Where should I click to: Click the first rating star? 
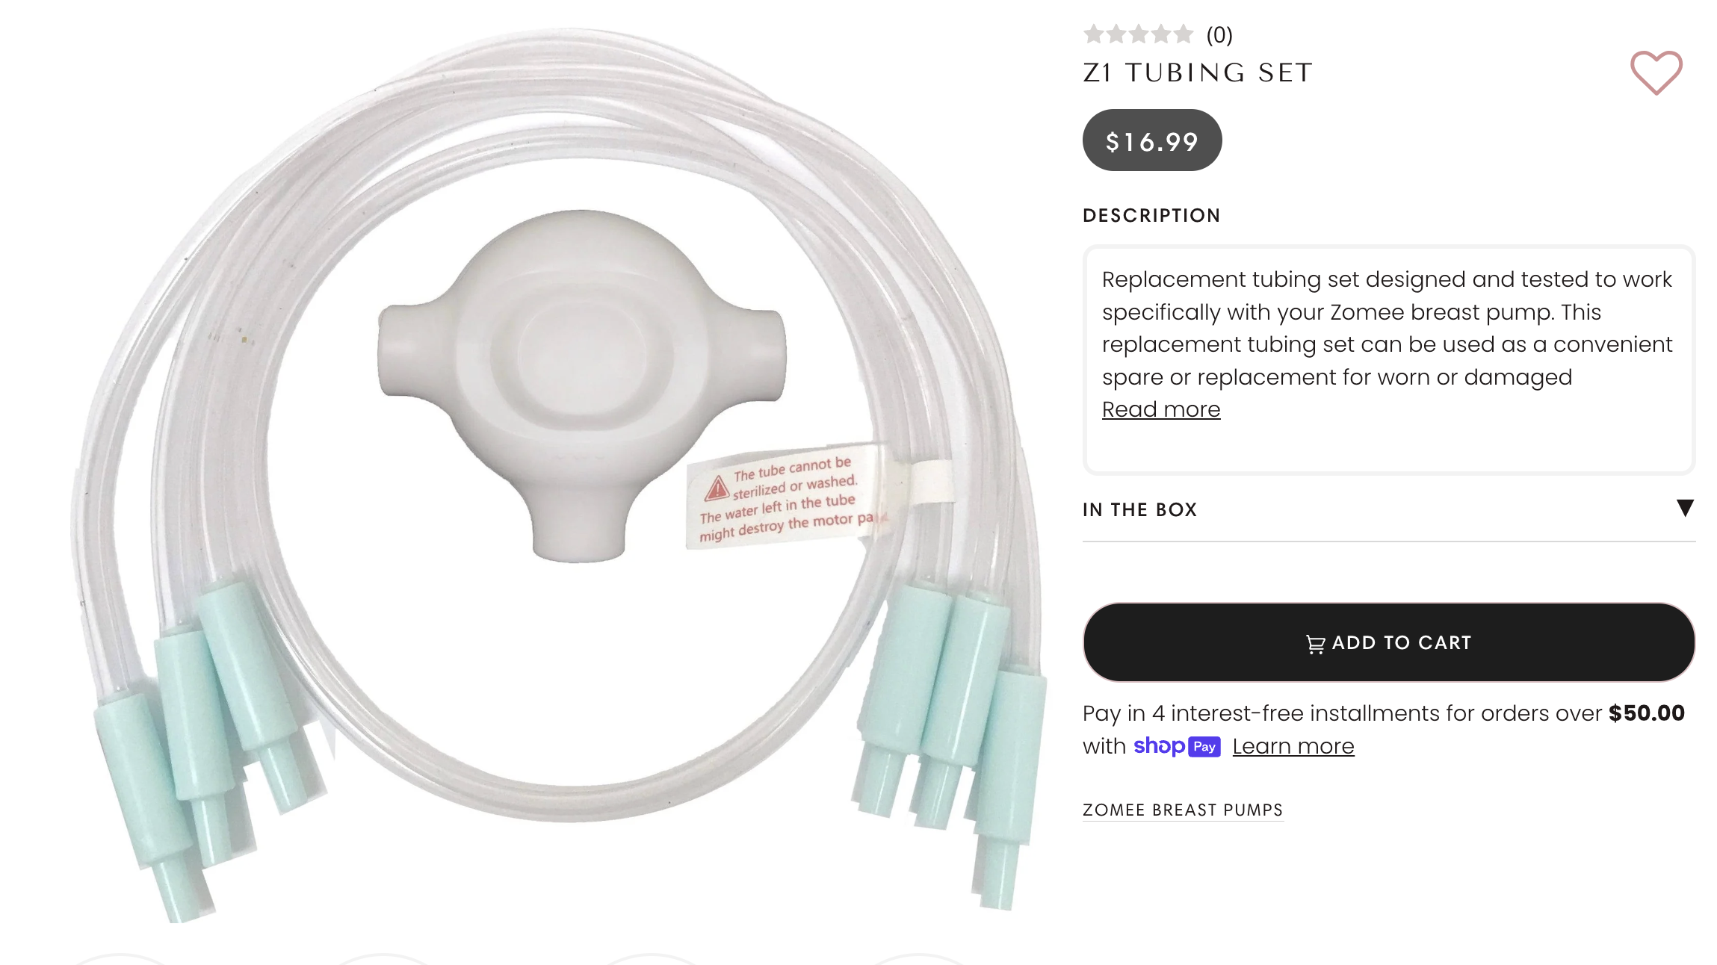coord(1094,34)
